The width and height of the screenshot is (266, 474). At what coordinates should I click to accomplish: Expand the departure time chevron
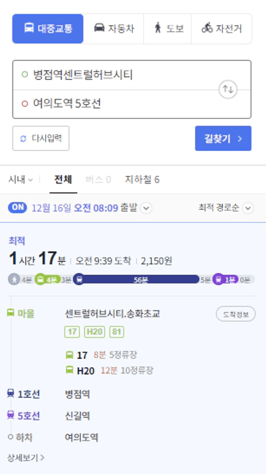pyautogui.click(x=146, y=208)
